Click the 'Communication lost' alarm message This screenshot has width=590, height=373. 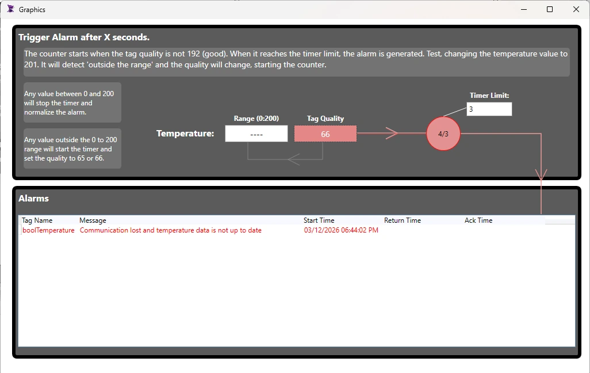coord(170,230)
